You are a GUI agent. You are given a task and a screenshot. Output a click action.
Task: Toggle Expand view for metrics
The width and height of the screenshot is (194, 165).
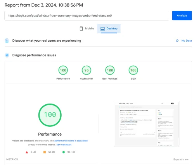tap(181, 159)
